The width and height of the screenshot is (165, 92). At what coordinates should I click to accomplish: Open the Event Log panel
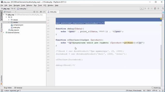point(156,88)
